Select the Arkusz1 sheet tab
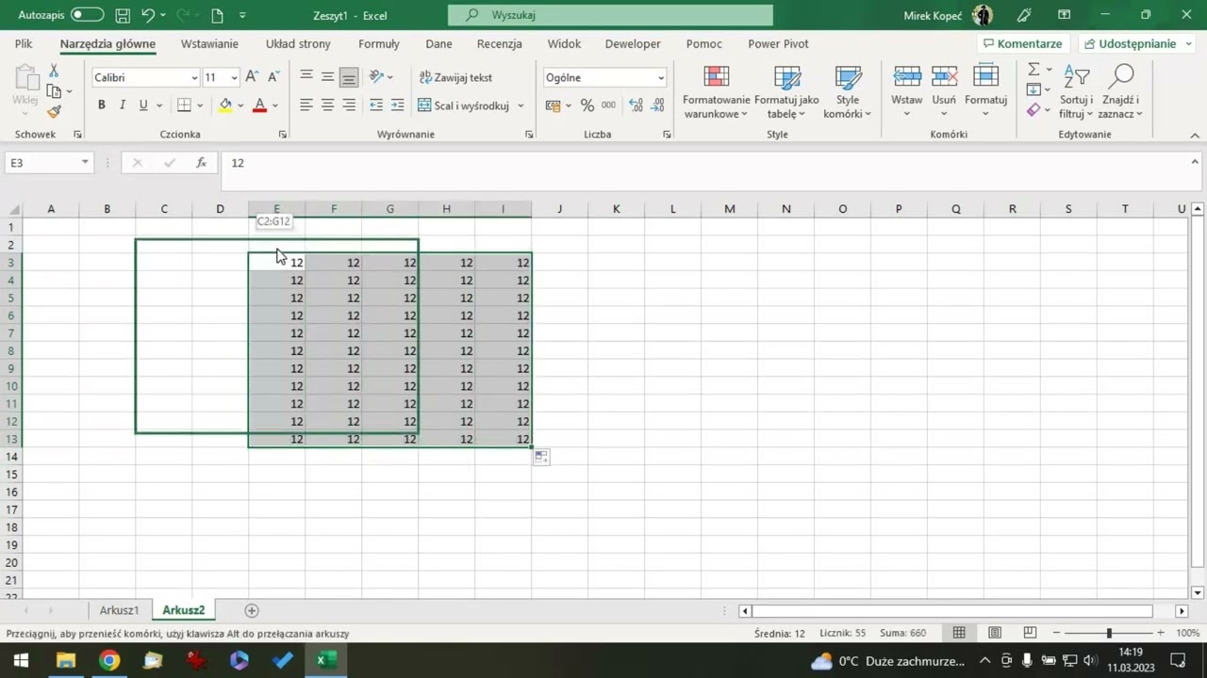 click(119, 610)
